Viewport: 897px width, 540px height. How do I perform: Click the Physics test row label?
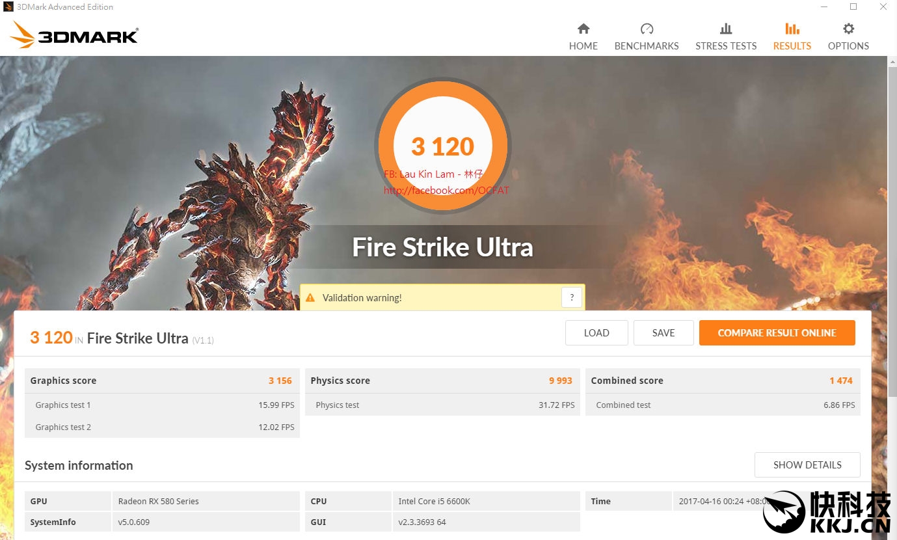tap(338, 405)
